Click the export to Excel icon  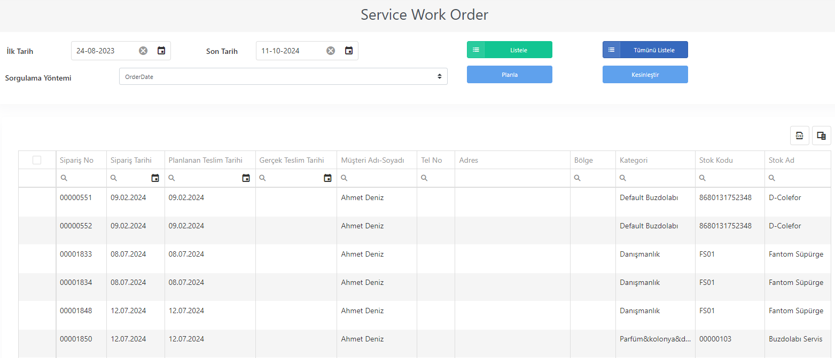click(800, 136)
